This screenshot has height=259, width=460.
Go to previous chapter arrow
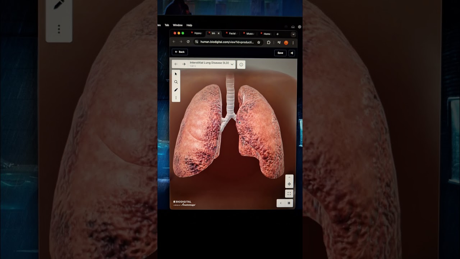[x=176, y=64]
